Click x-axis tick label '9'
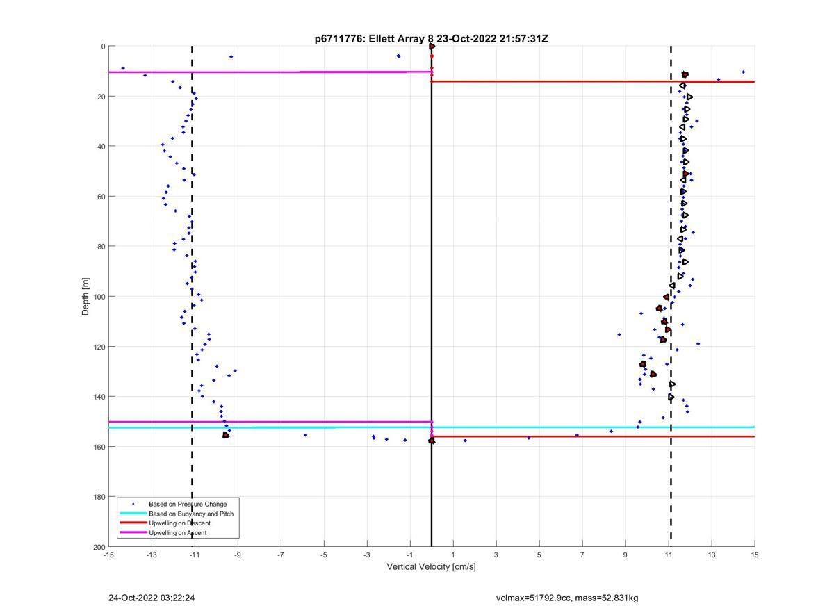The width and height of the screenshot is (834, 615). click(x=625, y=555)
